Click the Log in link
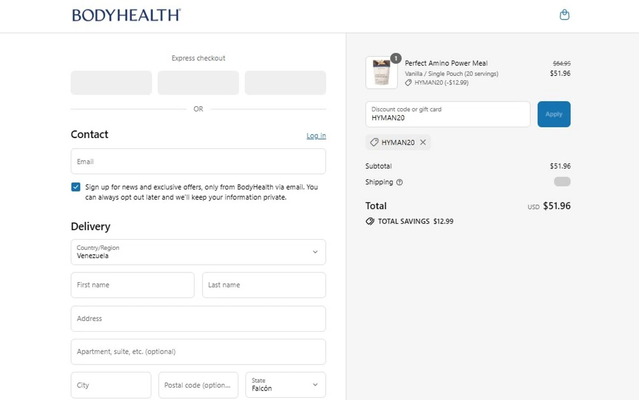Screen dimensions: 639x400 316,135
